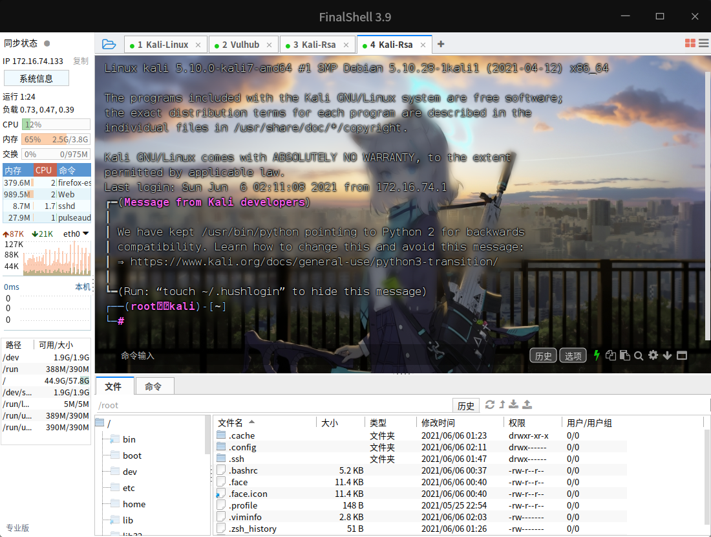
Task: Click the file list vertical scrollbar
Action: 708,477
